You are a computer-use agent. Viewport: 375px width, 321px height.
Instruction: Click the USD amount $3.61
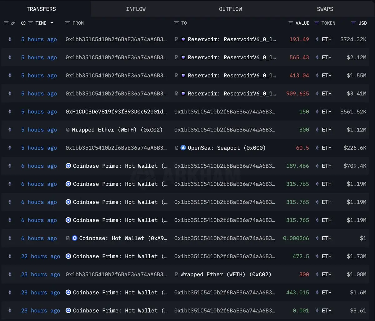point(358,311)
